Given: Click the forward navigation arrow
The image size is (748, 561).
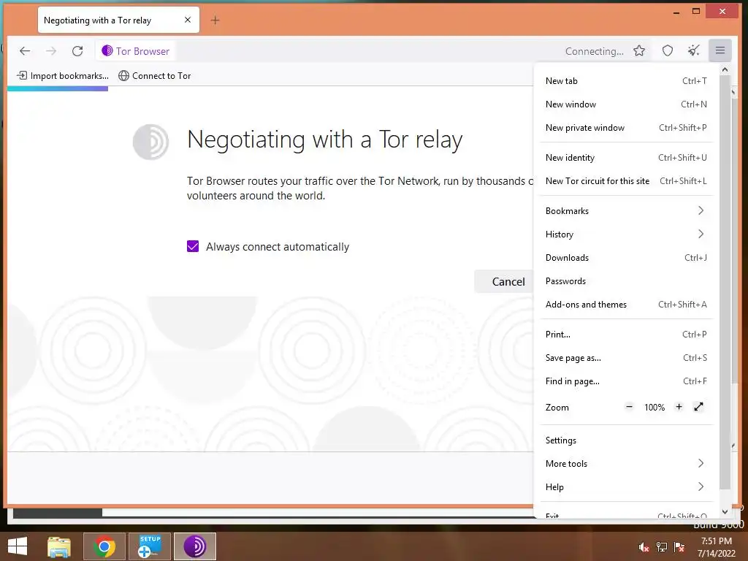Looking at the screenshot, I should pyautogui.click(x=51, y=51).
